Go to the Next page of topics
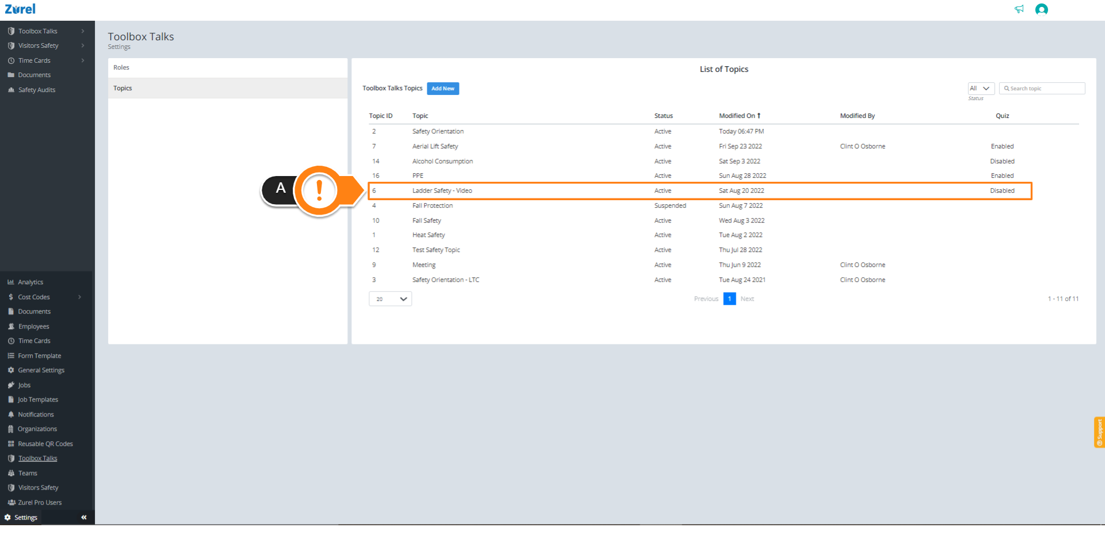Image resolution: width=1105 pixels, height=558 pixels. click(747, 299)
